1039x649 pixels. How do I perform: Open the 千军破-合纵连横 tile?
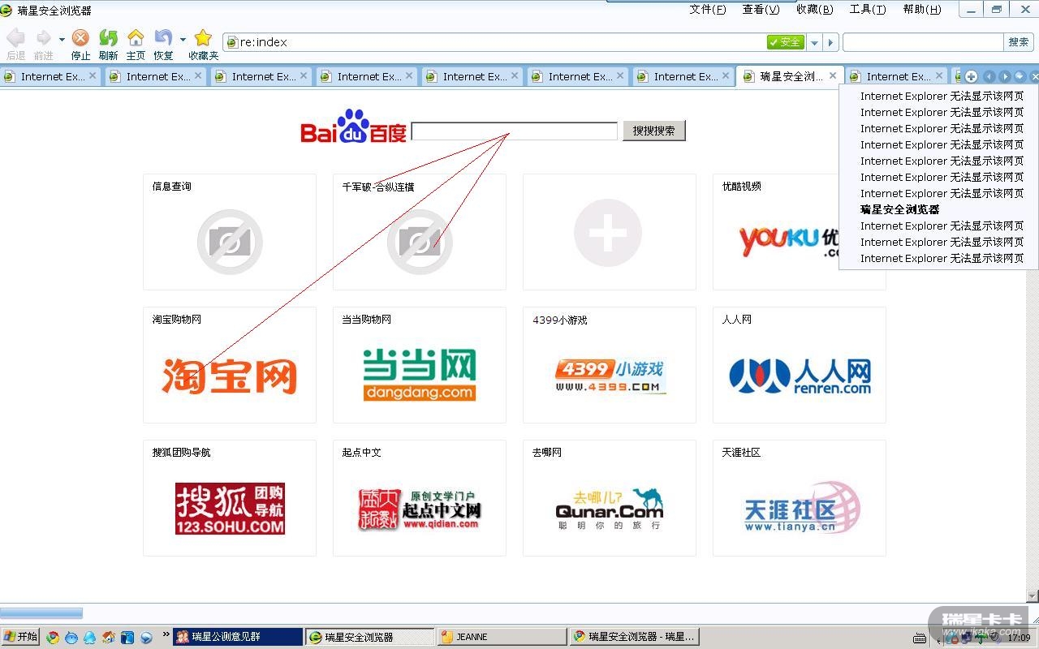pyautogui.click(x=420, y=232)
